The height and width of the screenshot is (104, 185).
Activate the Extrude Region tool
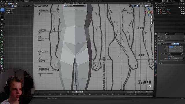2,42
